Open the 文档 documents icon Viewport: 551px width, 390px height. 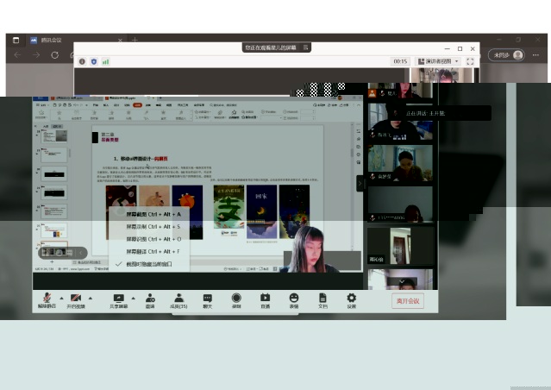[x=322, y=298]
